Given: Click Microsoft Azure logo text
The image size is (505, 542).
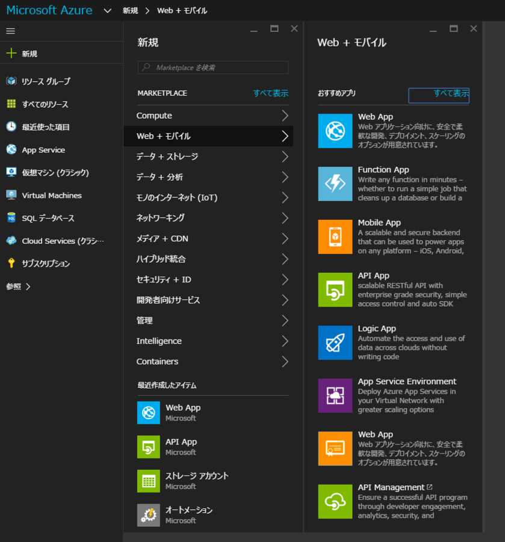Looking at the screenshot, I should pyautogui.click(x=49, y=10).
